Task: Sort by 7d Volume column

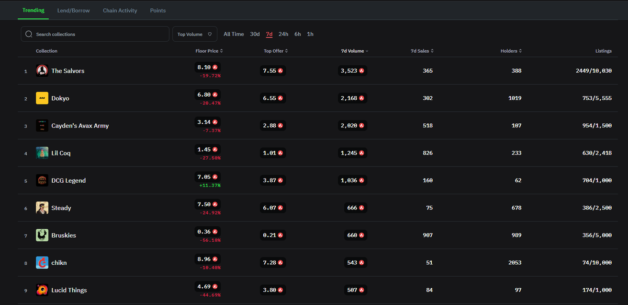Action: pos(354,51)
